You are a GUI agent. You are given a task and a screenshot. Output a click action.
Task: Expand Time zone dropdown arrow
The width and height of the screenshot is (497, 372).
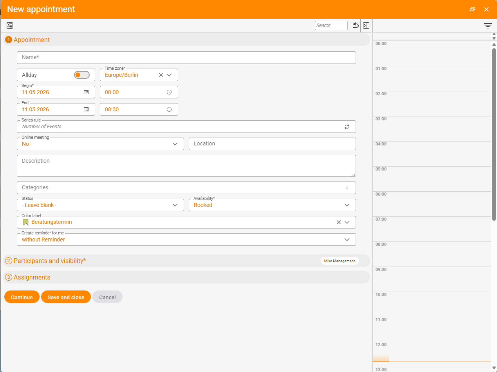click(x=170, y=75)
